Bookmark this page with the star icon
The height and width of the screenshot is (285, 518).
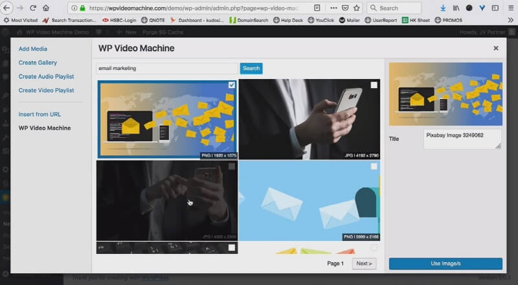click(357, 8)
